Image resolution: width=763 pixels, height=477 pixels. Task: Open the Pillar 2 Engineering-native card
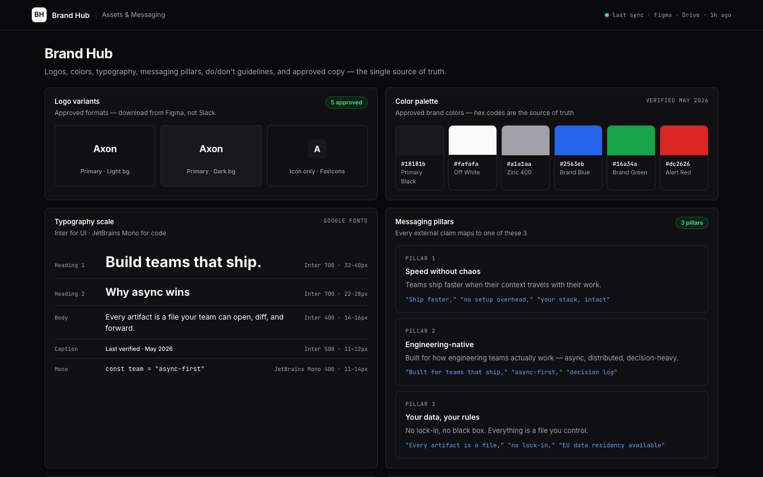click(552, 352)
